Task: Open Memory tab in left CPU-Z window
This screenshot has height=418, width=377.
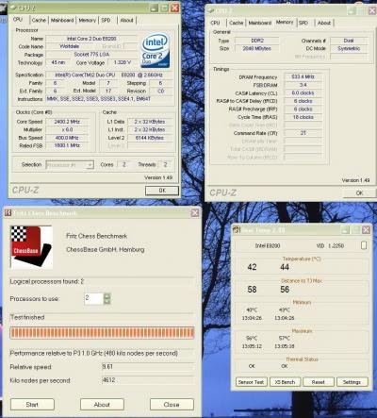Action: pyautogui.click(x=87, y=20)
